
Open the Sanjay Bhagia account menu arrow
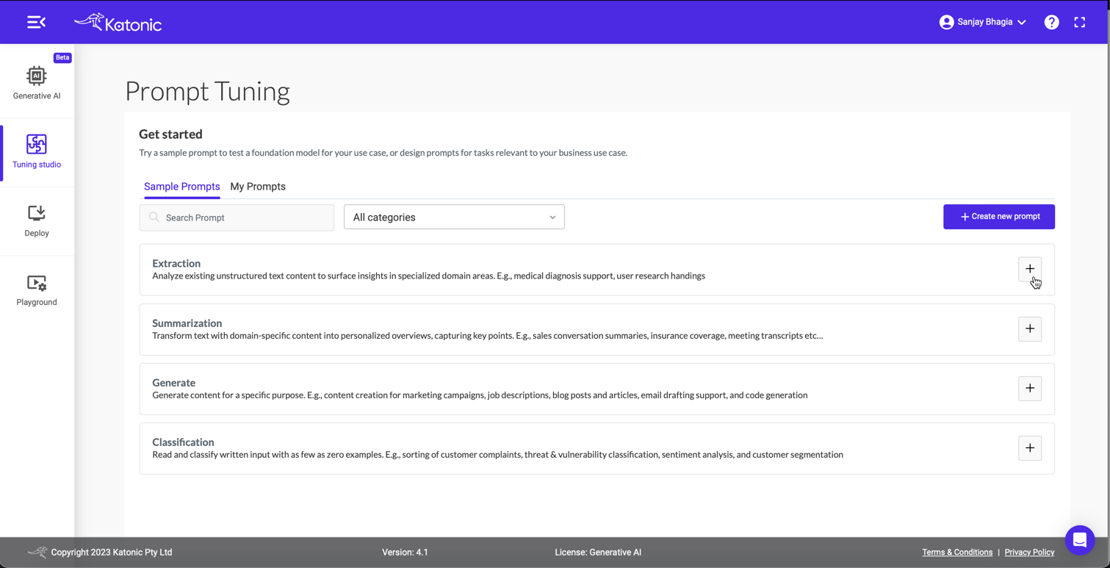click(1021, 23)
